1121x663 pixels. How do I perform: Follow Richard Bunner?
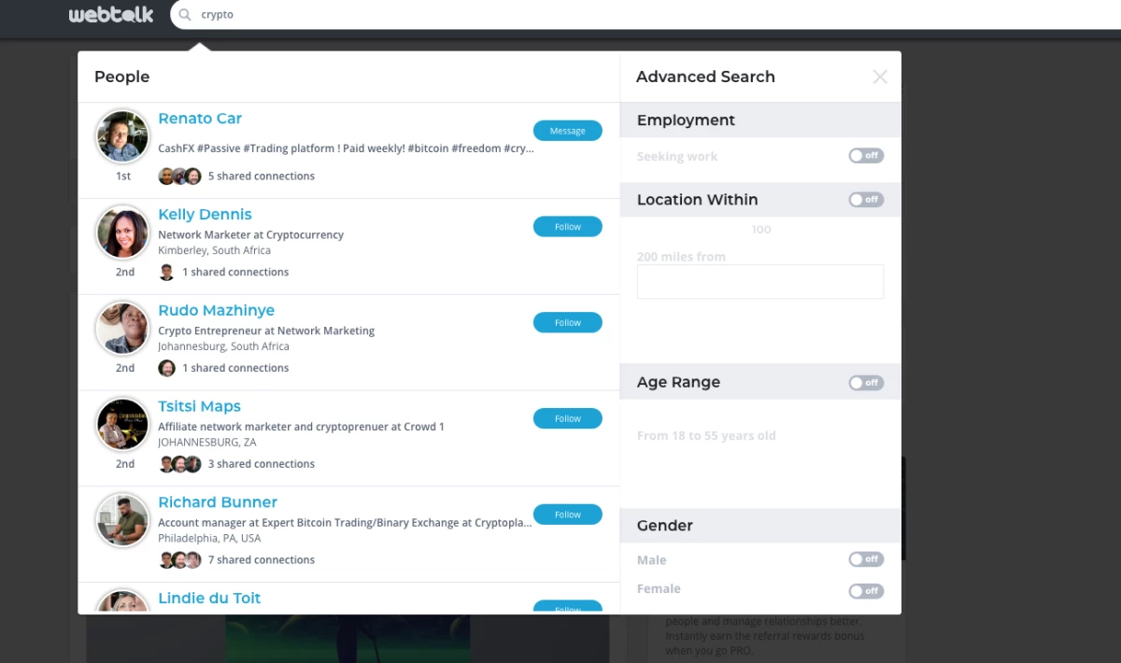coord(567,515)
